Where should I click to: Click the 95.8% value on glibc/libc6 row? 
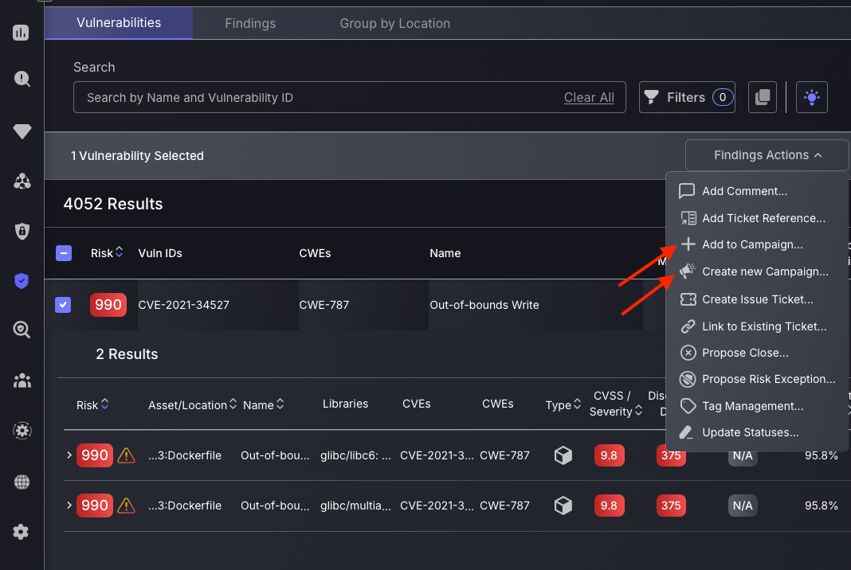click(x=822, y=455)
